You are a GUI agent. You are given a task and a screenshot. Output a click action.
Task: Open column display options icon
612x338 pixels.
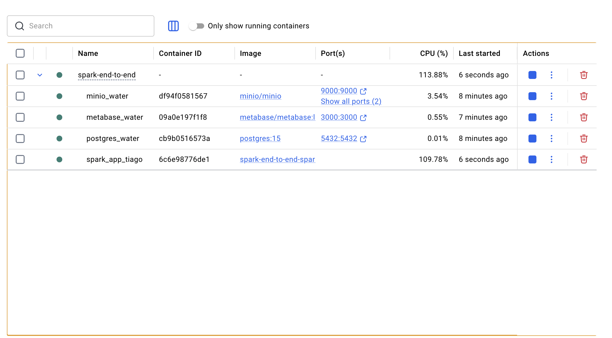pyautogui.click(x=173, y=26)
